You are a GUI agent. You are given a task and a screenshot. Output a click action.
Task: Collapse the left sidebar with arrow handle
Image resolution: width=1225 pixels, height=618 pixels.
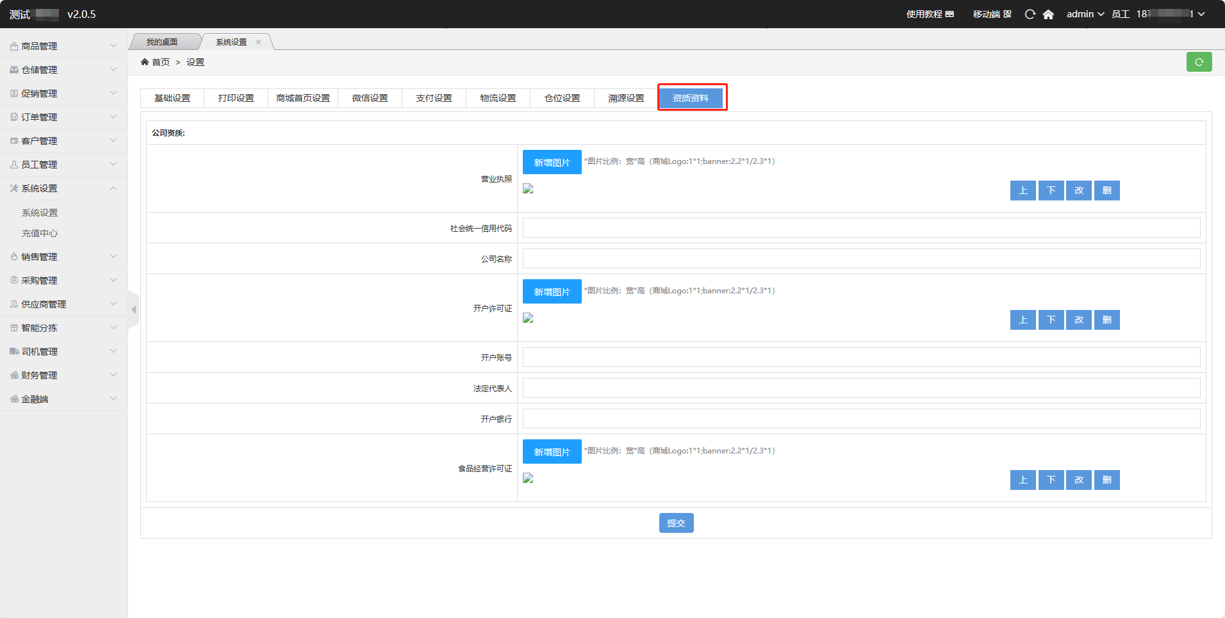point(133,310)
